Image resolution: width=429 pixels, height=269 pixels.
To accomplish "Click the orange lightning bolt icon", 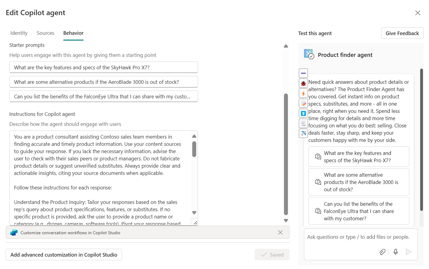I will click(303, 93).
